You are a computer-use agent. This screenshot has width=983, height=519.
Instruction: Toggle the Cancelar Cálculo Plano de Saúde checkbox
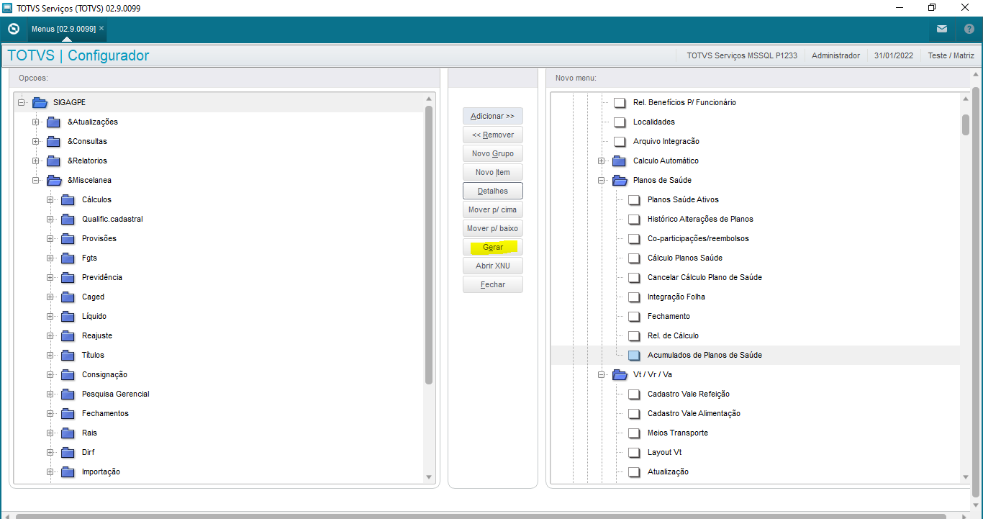tap(634, 277)
